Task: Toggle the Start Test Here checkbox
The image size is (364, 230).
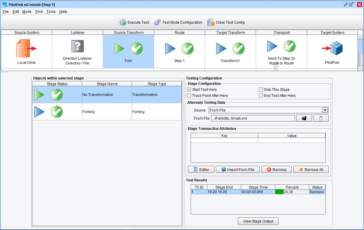Action: tap(189, 90)
